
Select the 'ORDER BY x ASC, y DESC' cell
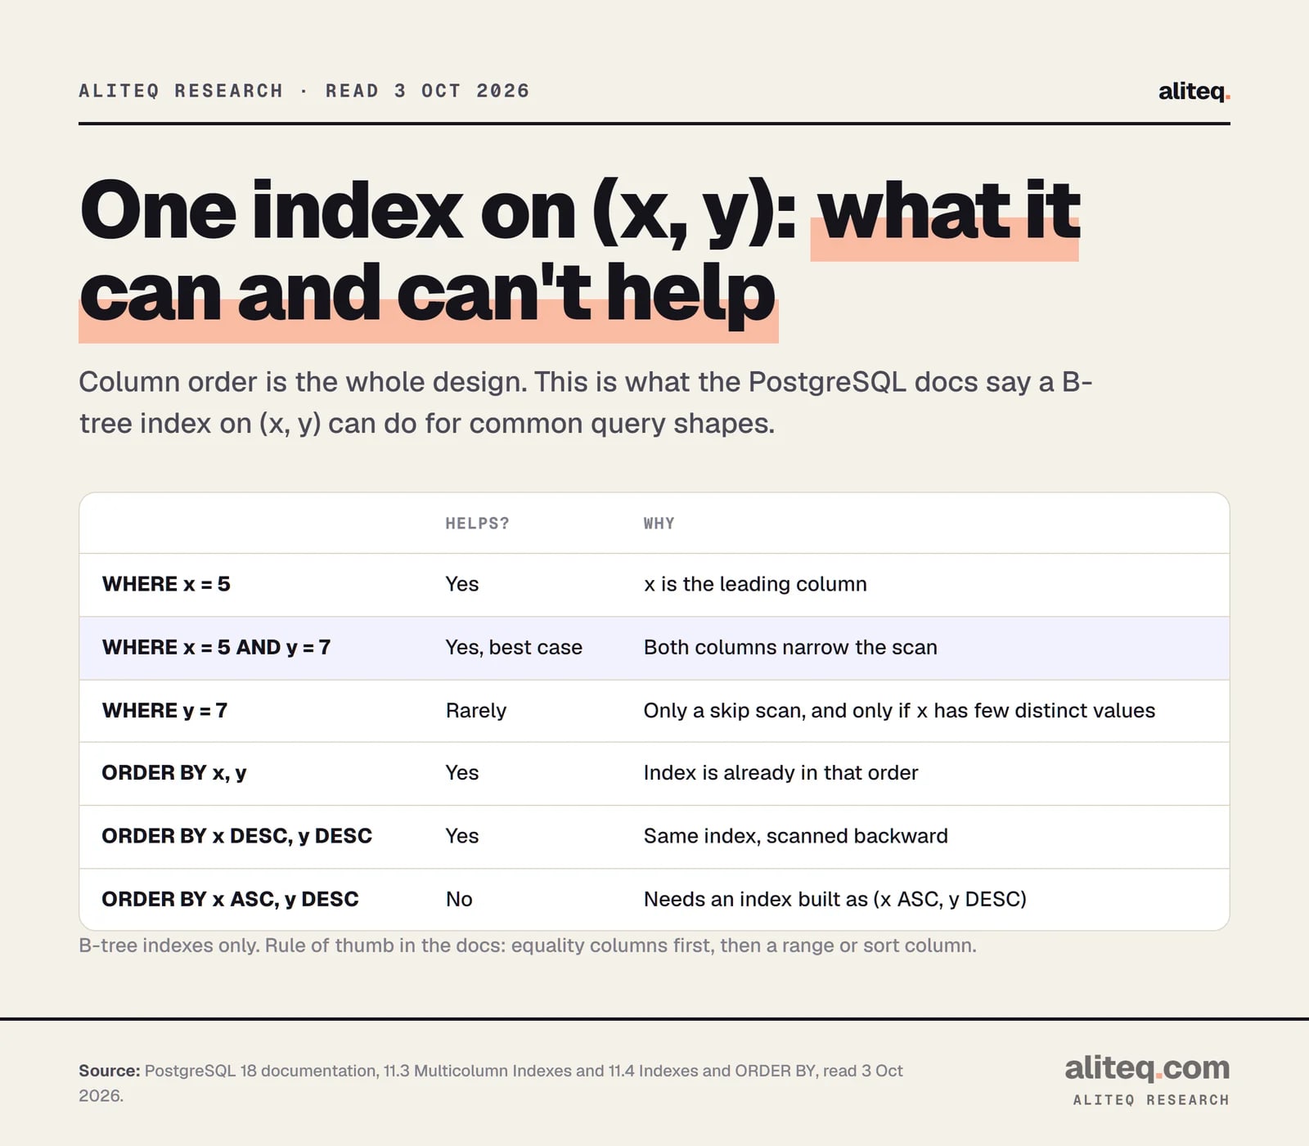click(x=230, y=899)
